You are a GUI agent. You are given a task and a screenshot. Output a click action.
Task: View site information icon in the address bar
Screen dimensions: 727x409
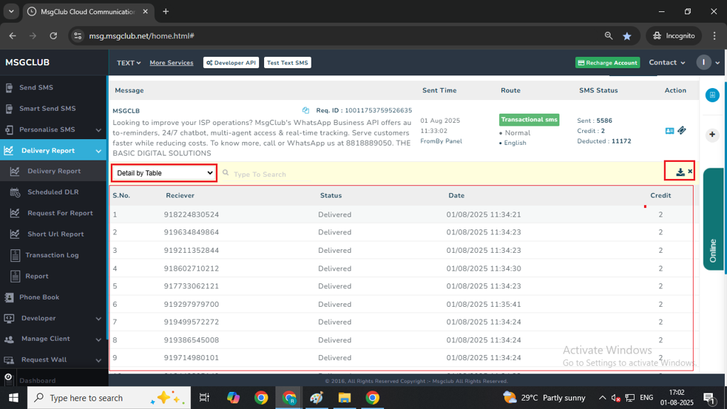pyautogui.click(x=78, y=36)
